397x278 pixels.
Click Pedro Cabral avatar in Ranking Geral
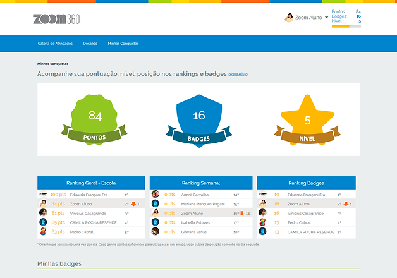click(x=43, y=231)
